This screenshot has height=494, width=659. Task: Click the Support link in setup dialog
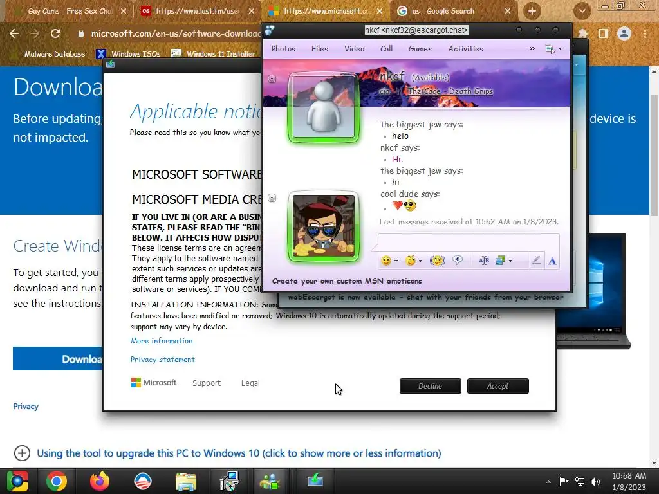207,383
